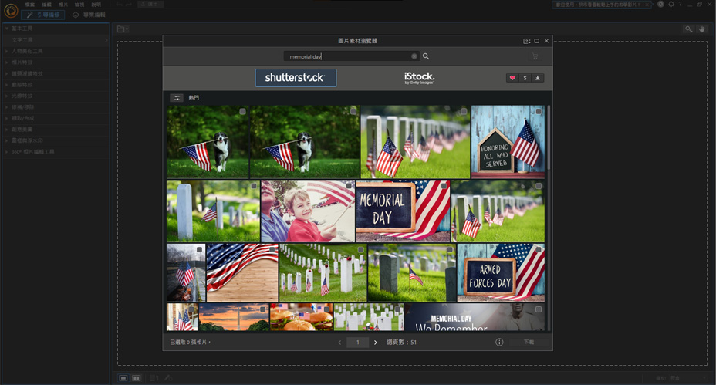Open the shopping cart icon

pyautogui.click(x=535, y=56)
